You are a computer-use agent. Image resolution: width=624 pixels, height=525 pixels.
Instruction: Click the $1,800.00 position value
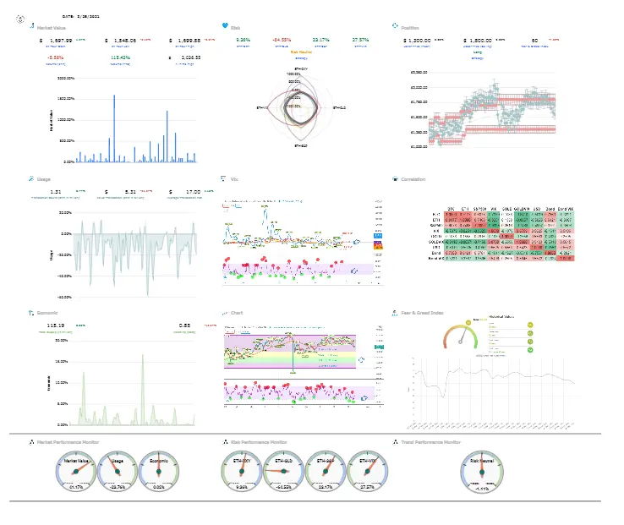(478, 41)
